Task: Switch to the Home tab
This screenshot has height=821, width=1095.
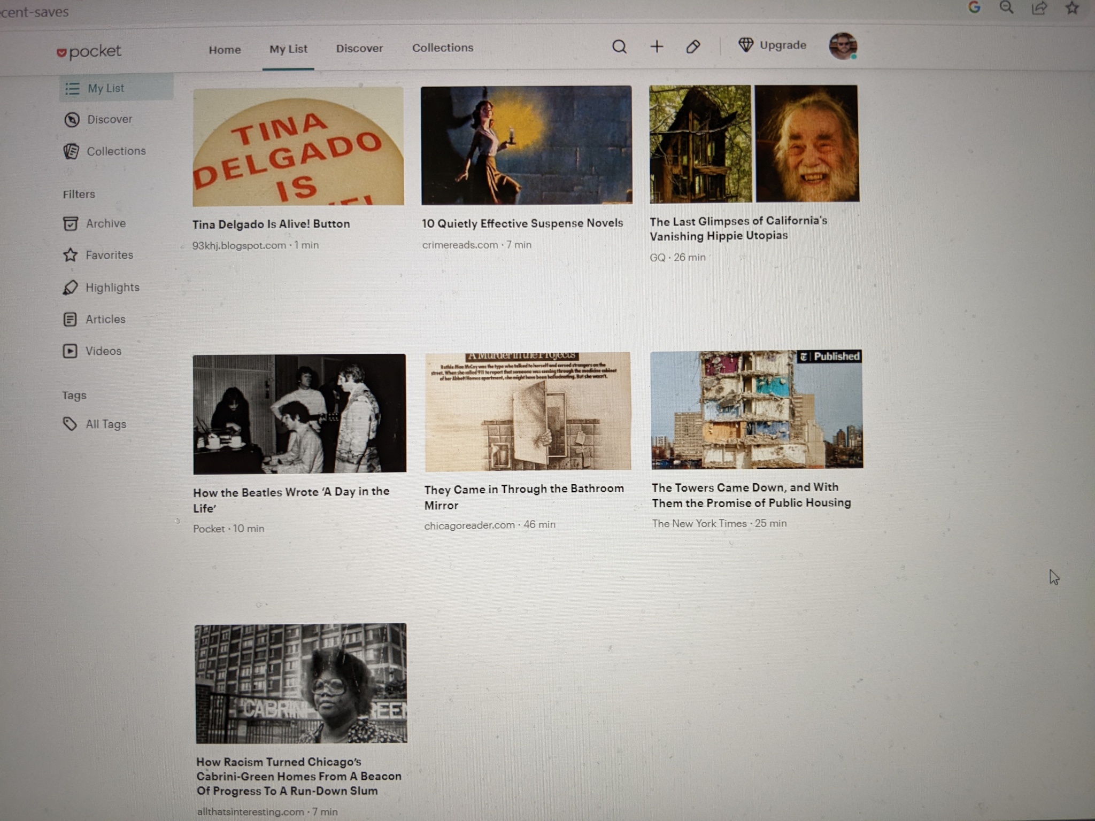Action: (225, 50)
